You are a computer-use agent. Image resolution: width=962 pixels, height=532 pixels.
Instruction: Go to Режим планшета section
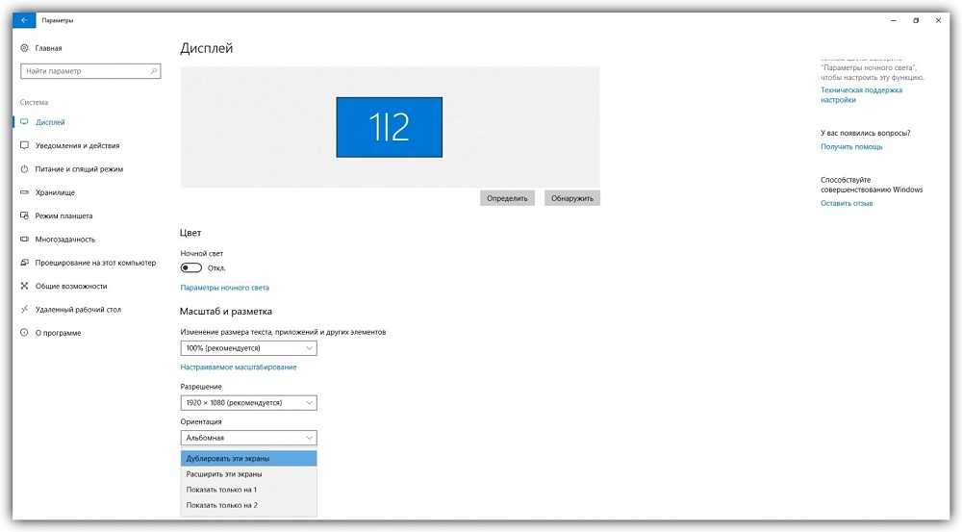pyautogui.click(x=63, y=216)
